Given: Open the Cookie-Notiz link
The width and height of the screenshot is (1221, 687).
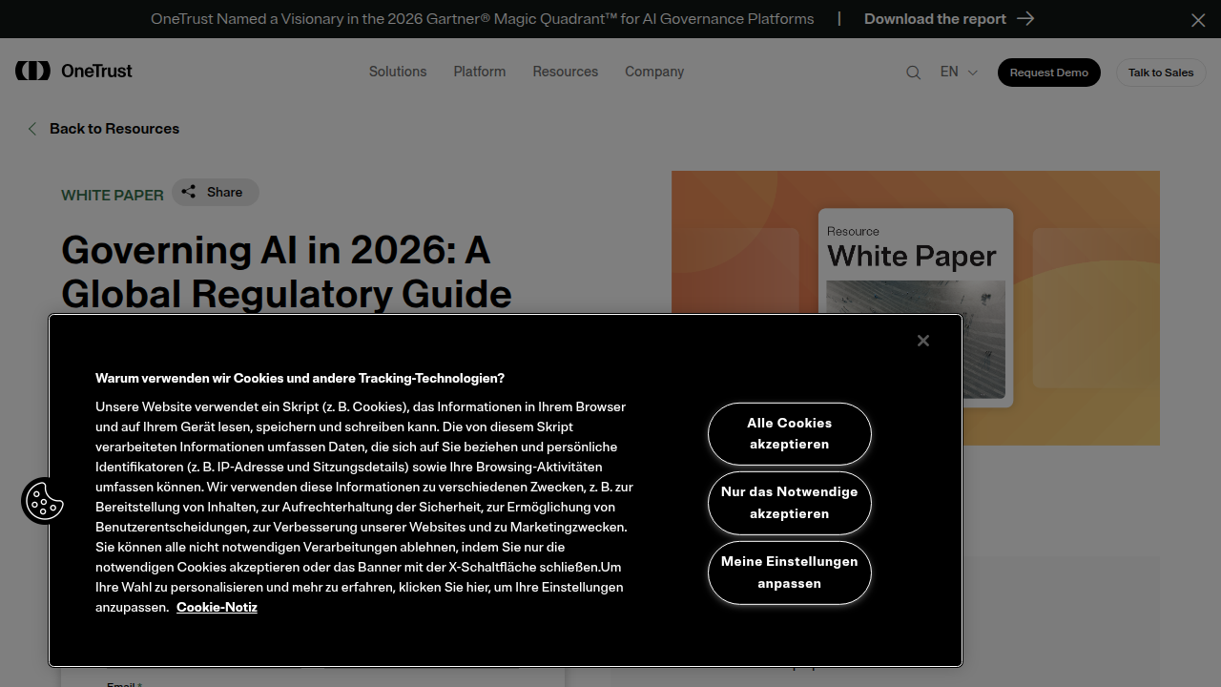Looking at the screenshot, I should [x=217, y=607].
